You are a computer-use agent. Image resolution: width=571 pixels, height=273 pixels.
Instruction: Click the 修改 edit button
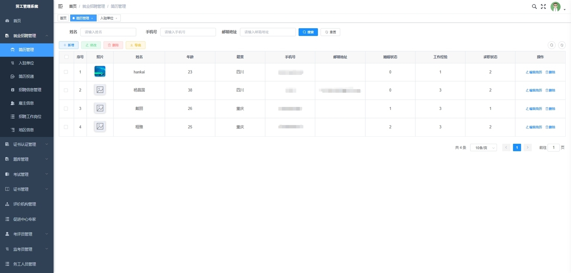(91, 45)
